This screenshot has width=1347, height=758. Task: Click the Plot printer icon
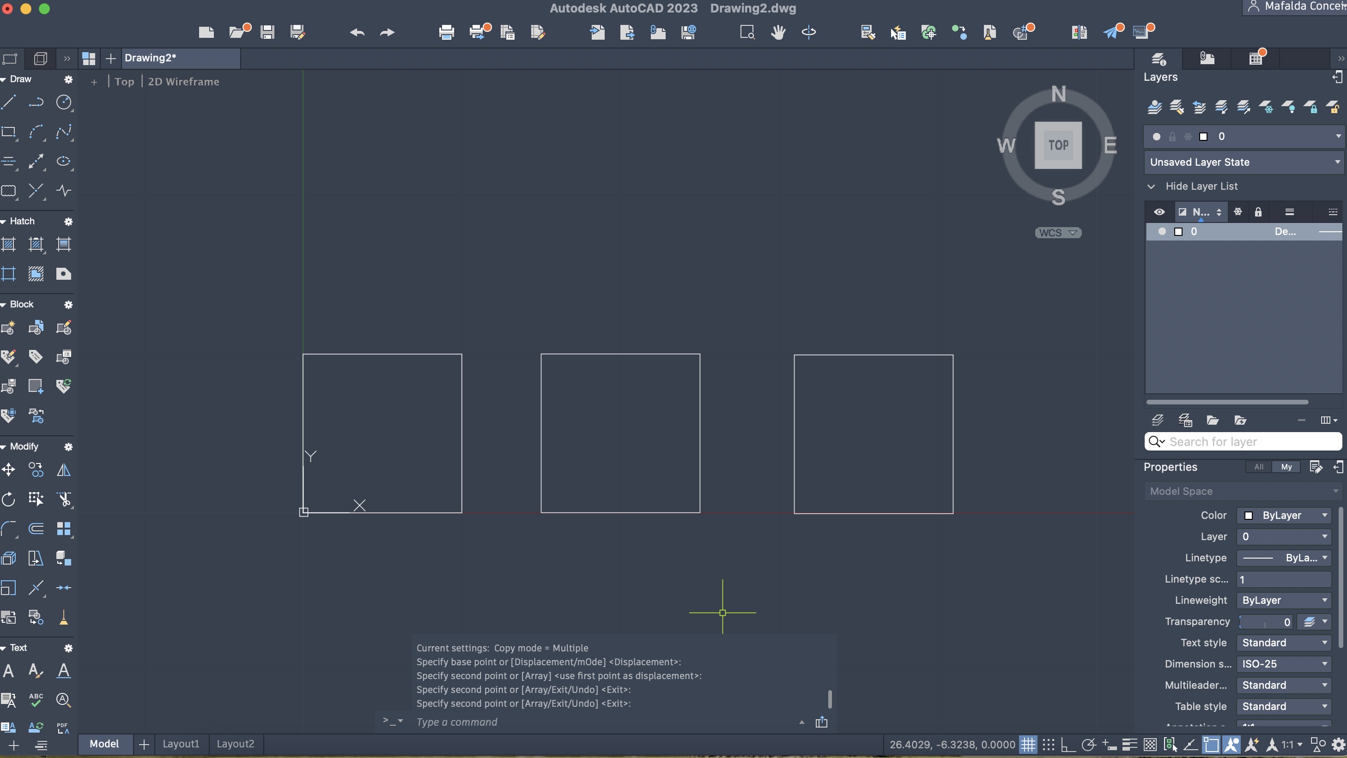pos(447,32)
